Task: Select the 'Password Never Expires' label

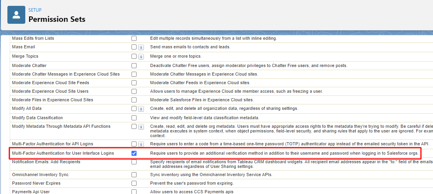Action: pyautogui.click(x=36, y=183)
